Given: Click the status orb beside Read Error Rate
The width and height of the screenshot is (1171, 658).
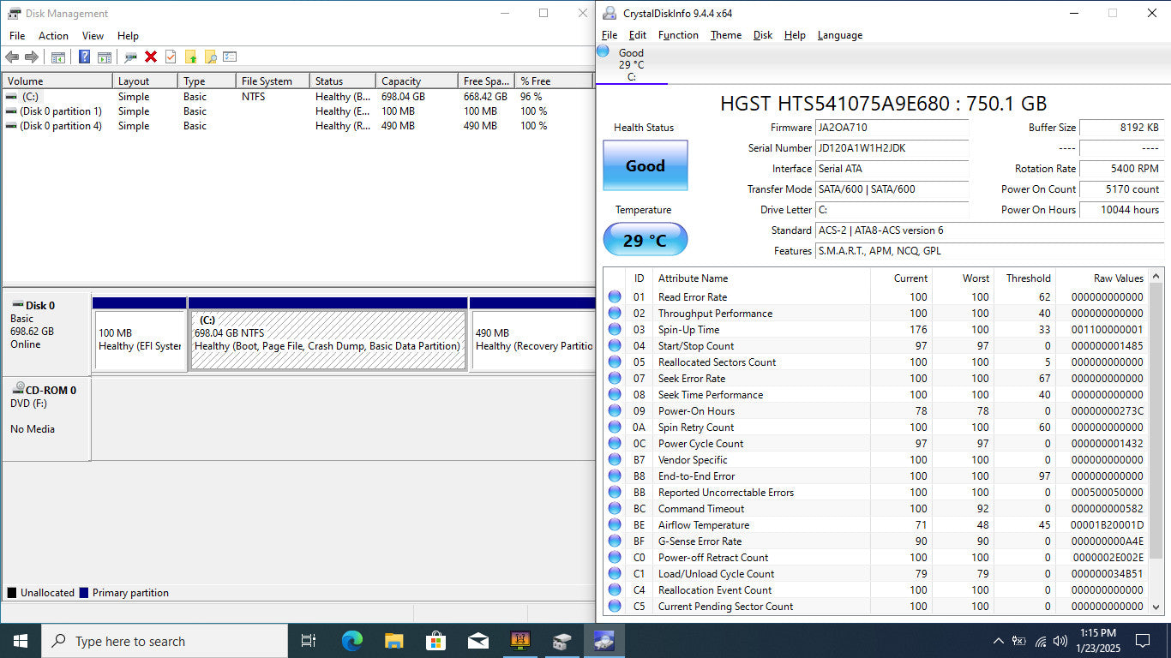Looking at the screenshot, I should pyautogui.click(x=615, y=297).
